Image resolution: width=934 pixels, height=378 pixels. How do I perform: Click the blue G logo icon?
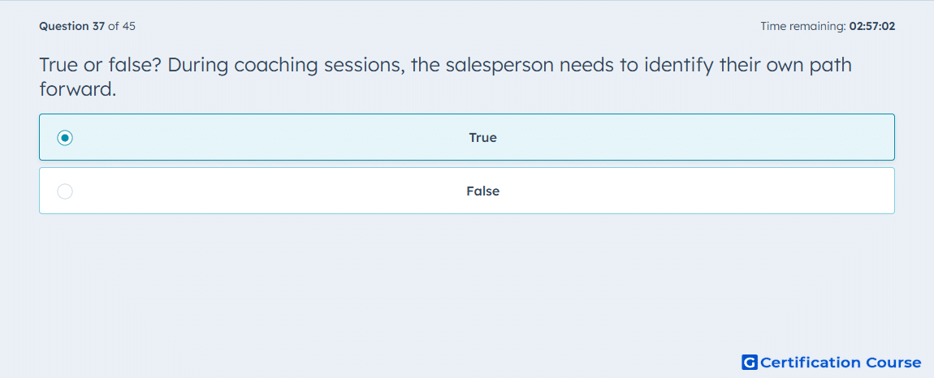tap(750, 362)
